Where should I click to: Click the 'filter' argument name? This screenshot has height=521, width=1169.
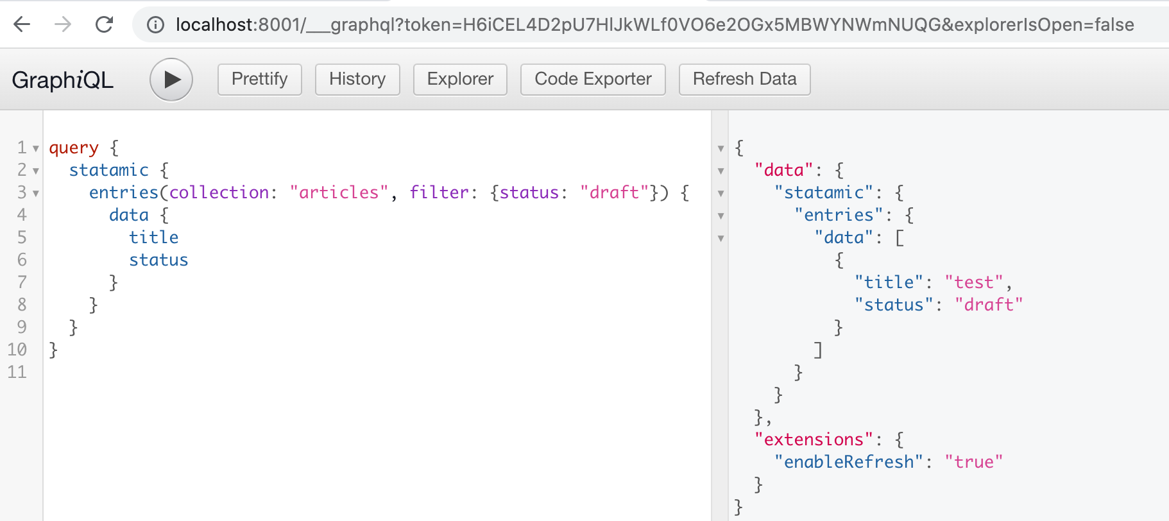pos(439,192)
